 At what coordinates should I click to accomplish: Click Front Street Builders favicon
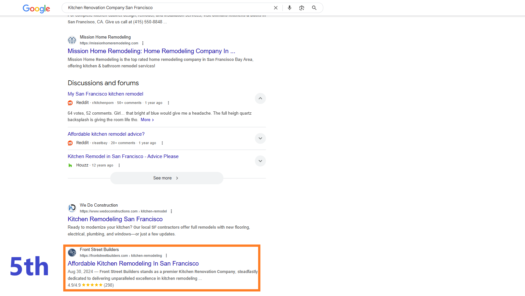pyautogui.click(x=72, y=253)
